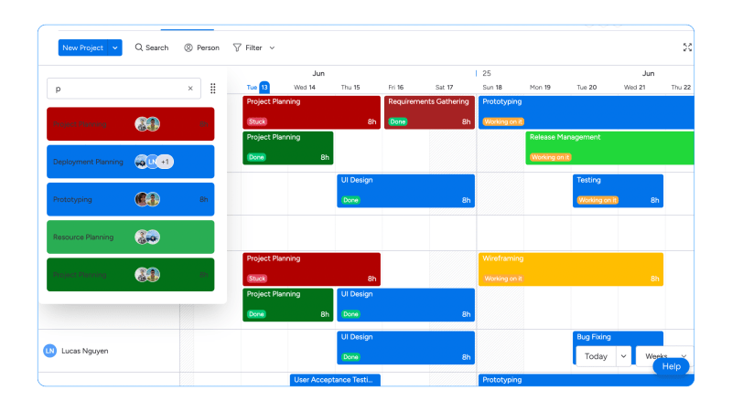This screenshot has height=411, width=732.
Task: Open the Wireframing task block
Action: pyautogui.click(x=571, y=269)
